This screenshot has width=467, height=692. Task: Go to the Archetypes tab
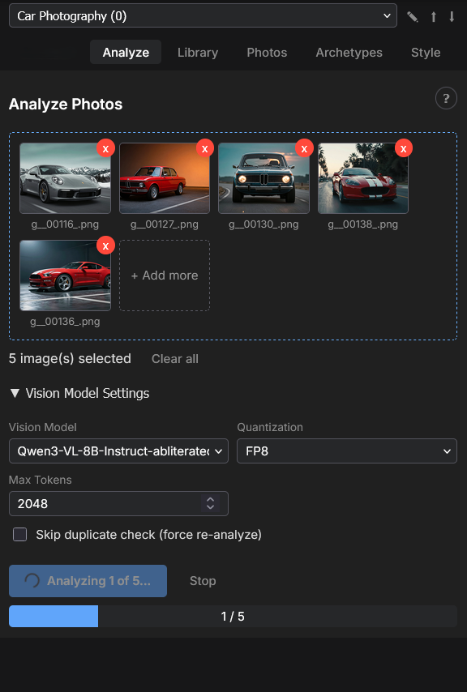click(349, 52)
